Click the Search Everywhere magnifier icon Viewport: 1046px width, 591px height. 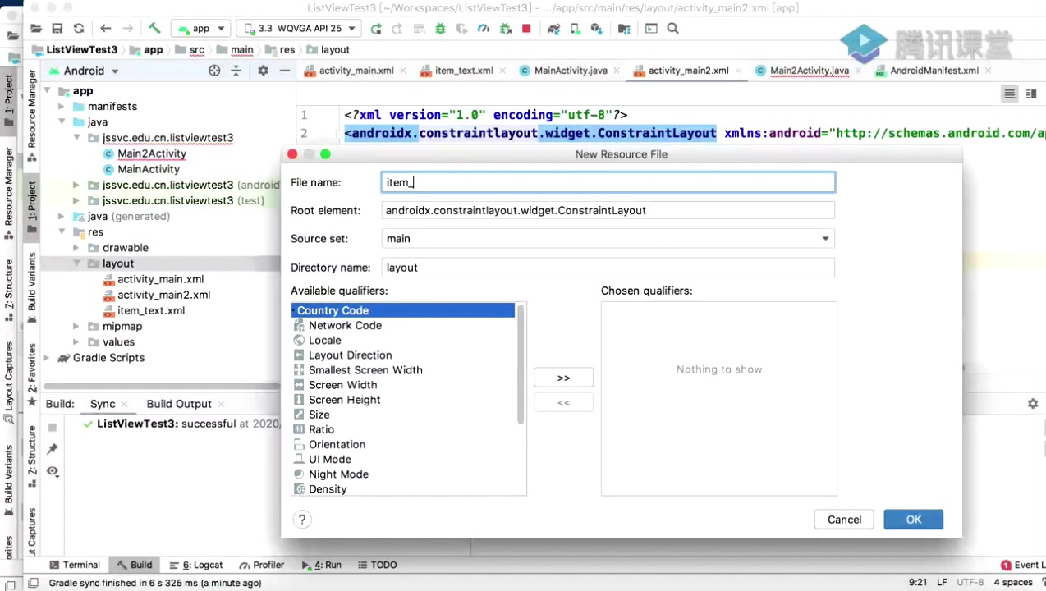point(672,28)
